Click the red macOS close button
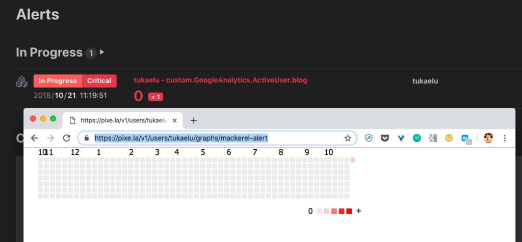The image size is (522, 242). [33, 119]
